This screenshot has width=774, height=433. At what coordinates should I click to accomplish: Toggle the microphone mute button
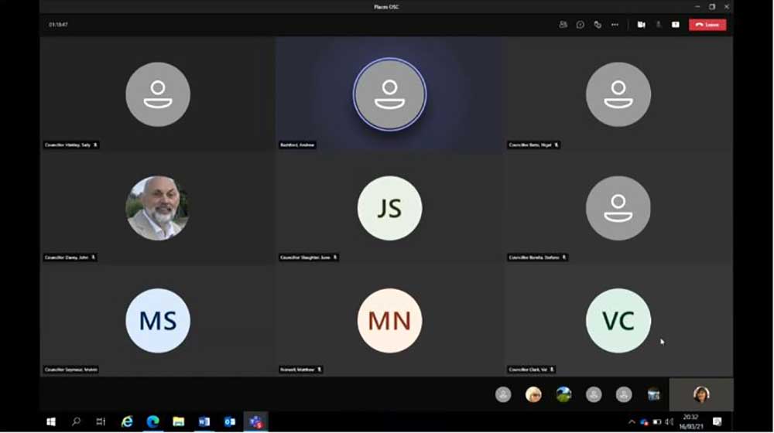pyautogui.click(x=659, y=25)
